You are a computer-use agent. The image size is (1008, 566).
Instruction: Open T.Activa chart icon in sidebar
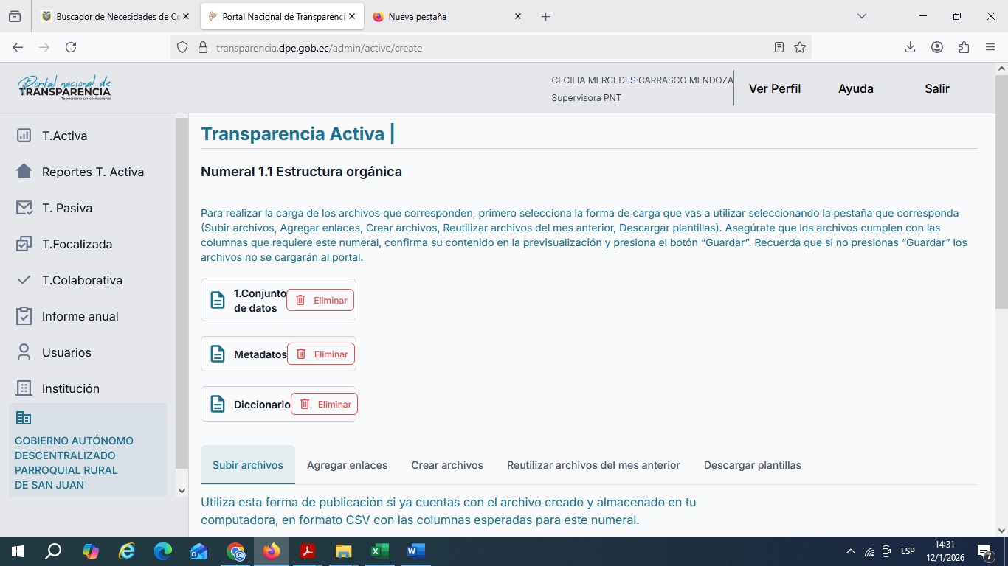24,136
